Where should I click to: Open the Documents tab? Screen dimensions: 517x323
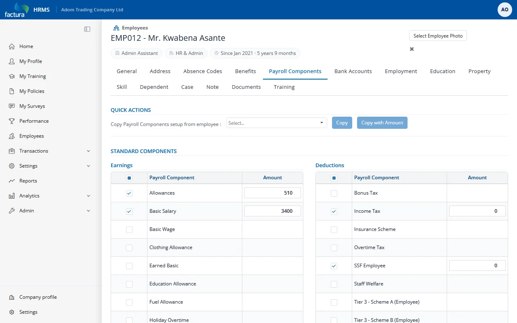point(246,87)
